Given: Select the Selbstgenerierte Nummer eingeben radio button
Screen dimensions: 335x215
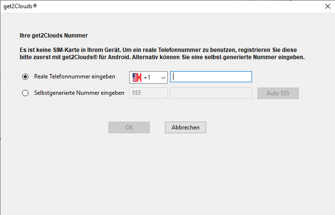Looking at the screenshot, I should (25, 93).
